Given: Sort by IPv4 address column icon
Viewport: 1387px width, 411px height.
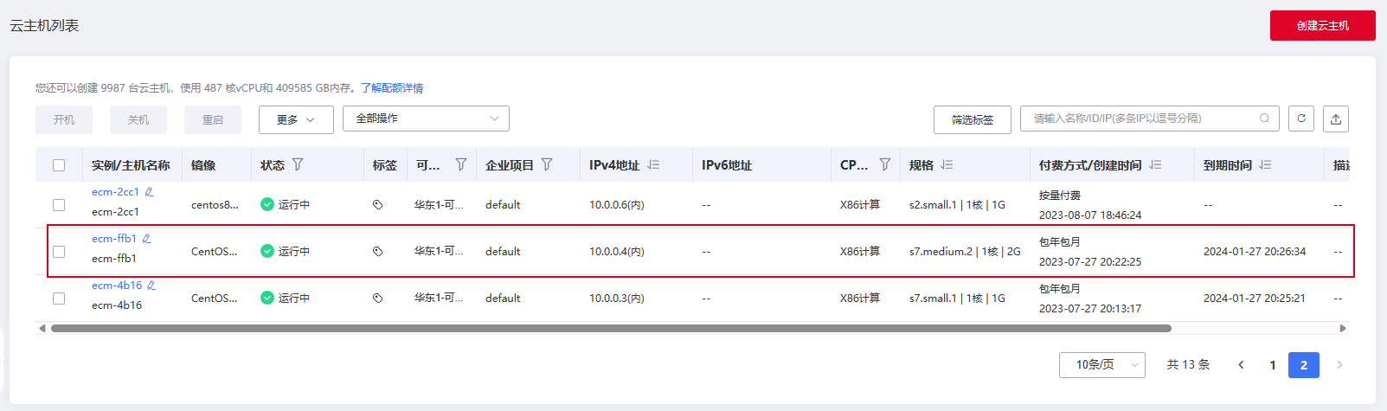Looking at the screenshot, I should coord(653,164).
